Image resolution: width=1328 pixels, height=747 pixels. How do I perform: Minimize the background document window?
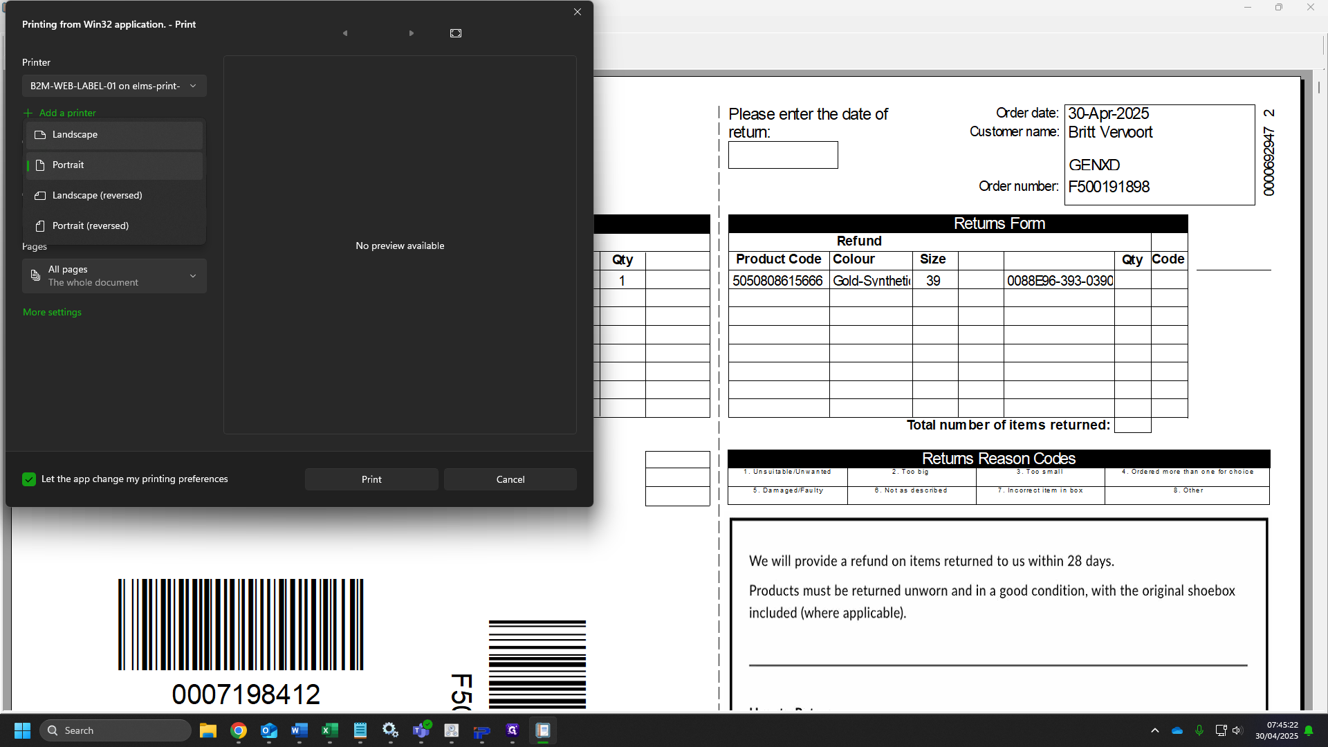point(1248,8)
